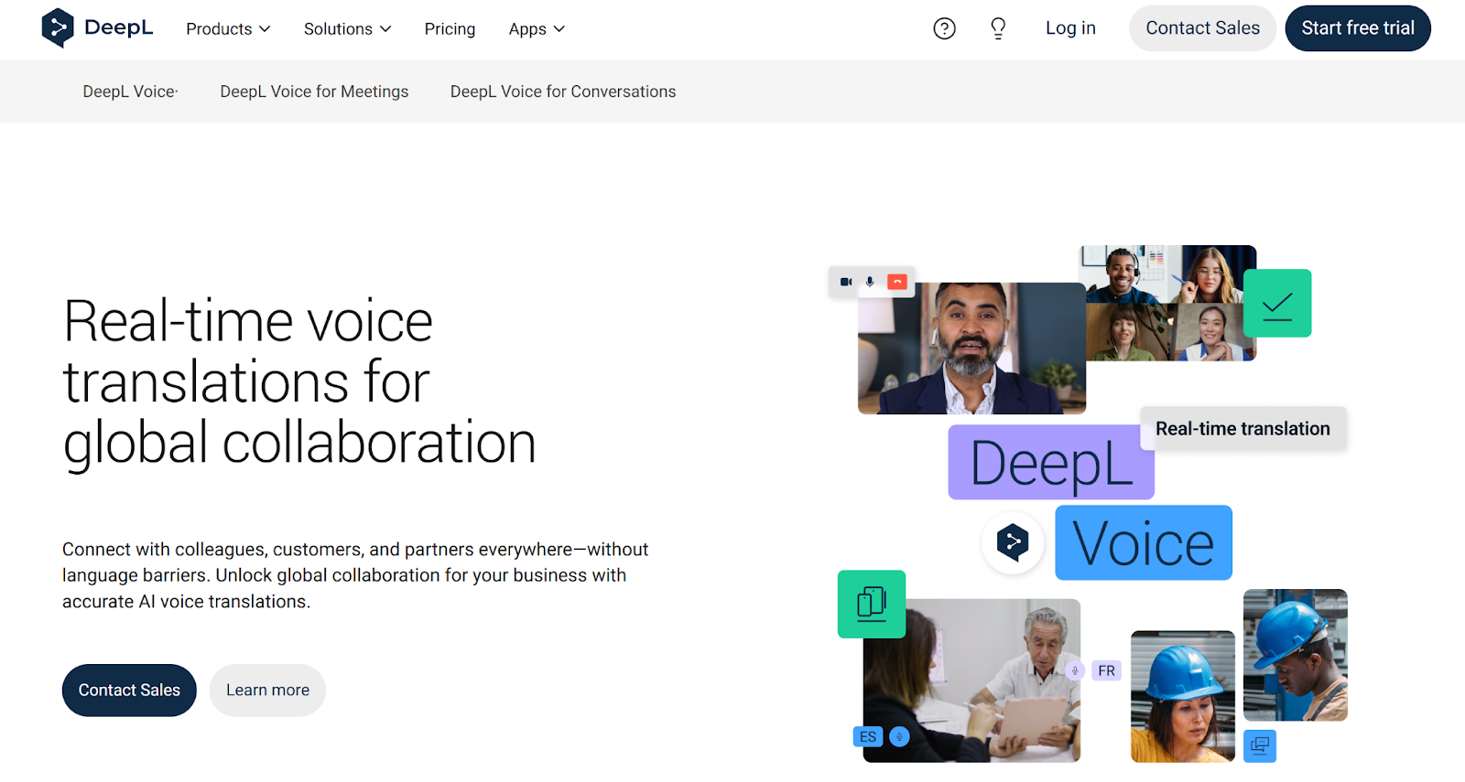The image size is (1465, 782).
Task: Expand the Apps dropdown menu
Action: [537, 29]
